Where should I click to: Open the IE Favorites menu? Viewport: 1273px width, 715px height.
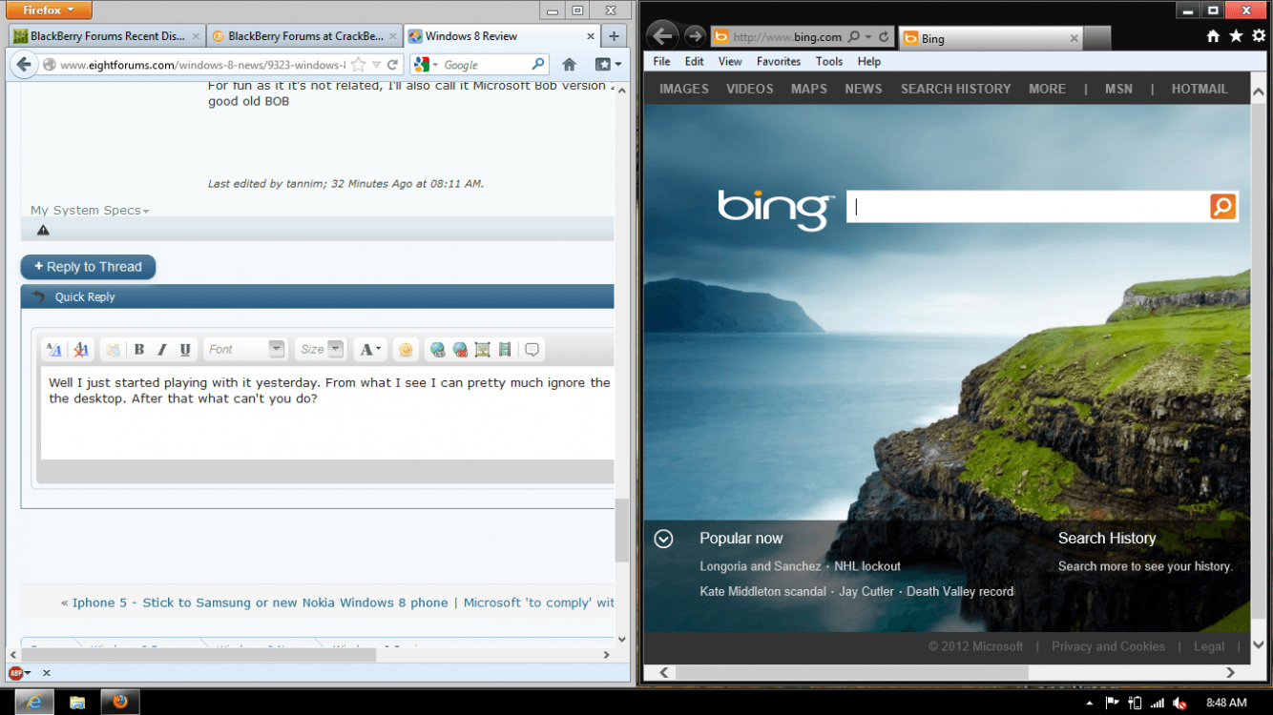click(x=779, y=61)
